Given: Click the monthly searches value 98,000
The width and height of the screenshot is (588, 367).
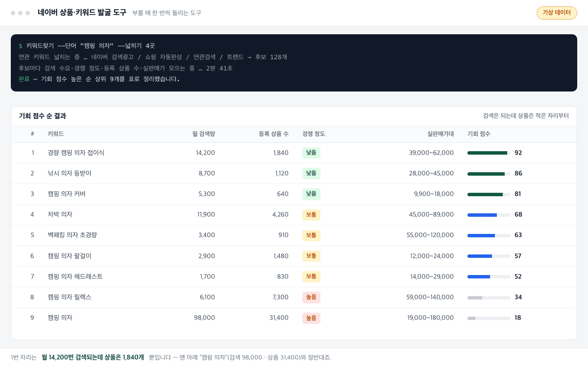Looking at the screenshot, I should 204,318.
